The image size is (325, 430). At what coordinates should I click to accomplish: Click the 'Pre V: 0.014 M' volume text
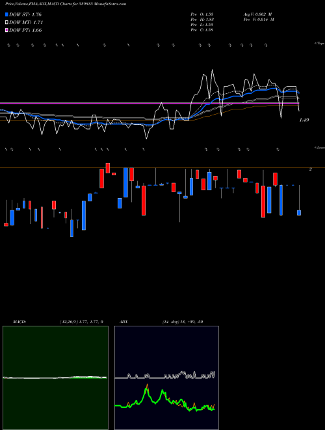259,20
